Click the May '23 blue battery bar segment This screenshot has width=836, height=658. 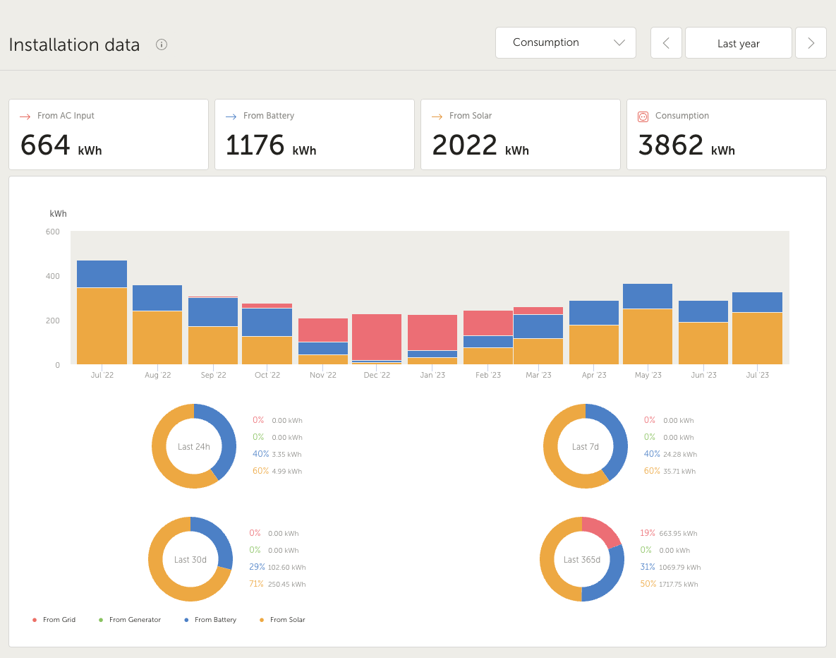pos(647,297)
